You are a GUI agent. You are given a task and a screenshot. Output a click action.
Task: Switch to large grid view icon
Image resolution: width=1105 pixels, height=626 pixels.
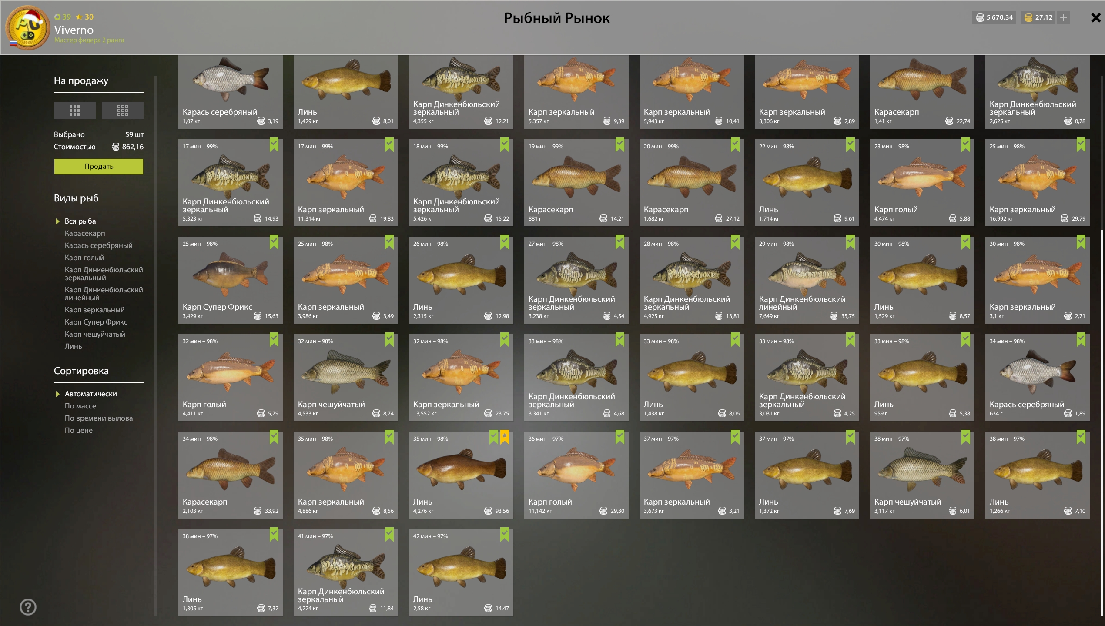click(x=75, y=110)
